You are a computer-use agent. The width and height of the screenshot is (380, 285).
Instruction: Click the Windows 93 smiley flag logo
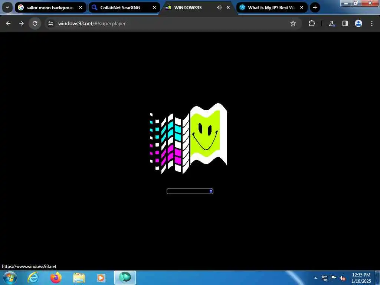188,138
